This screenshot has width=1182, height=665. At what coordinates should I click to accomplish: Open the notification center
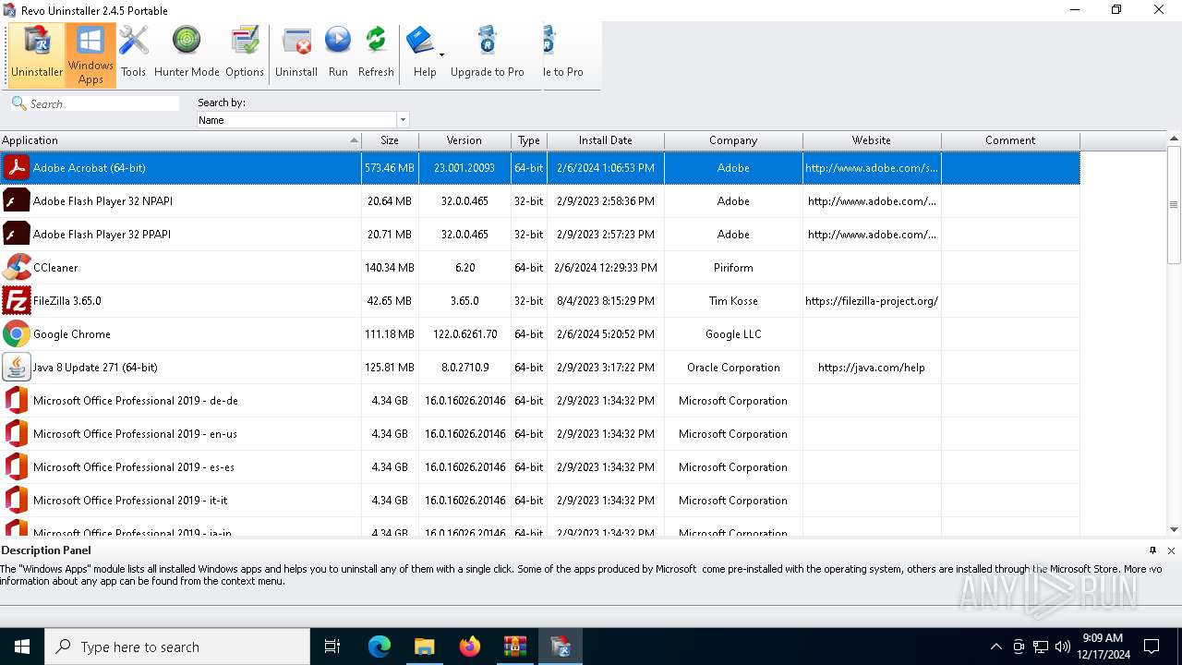point(1152,647)
